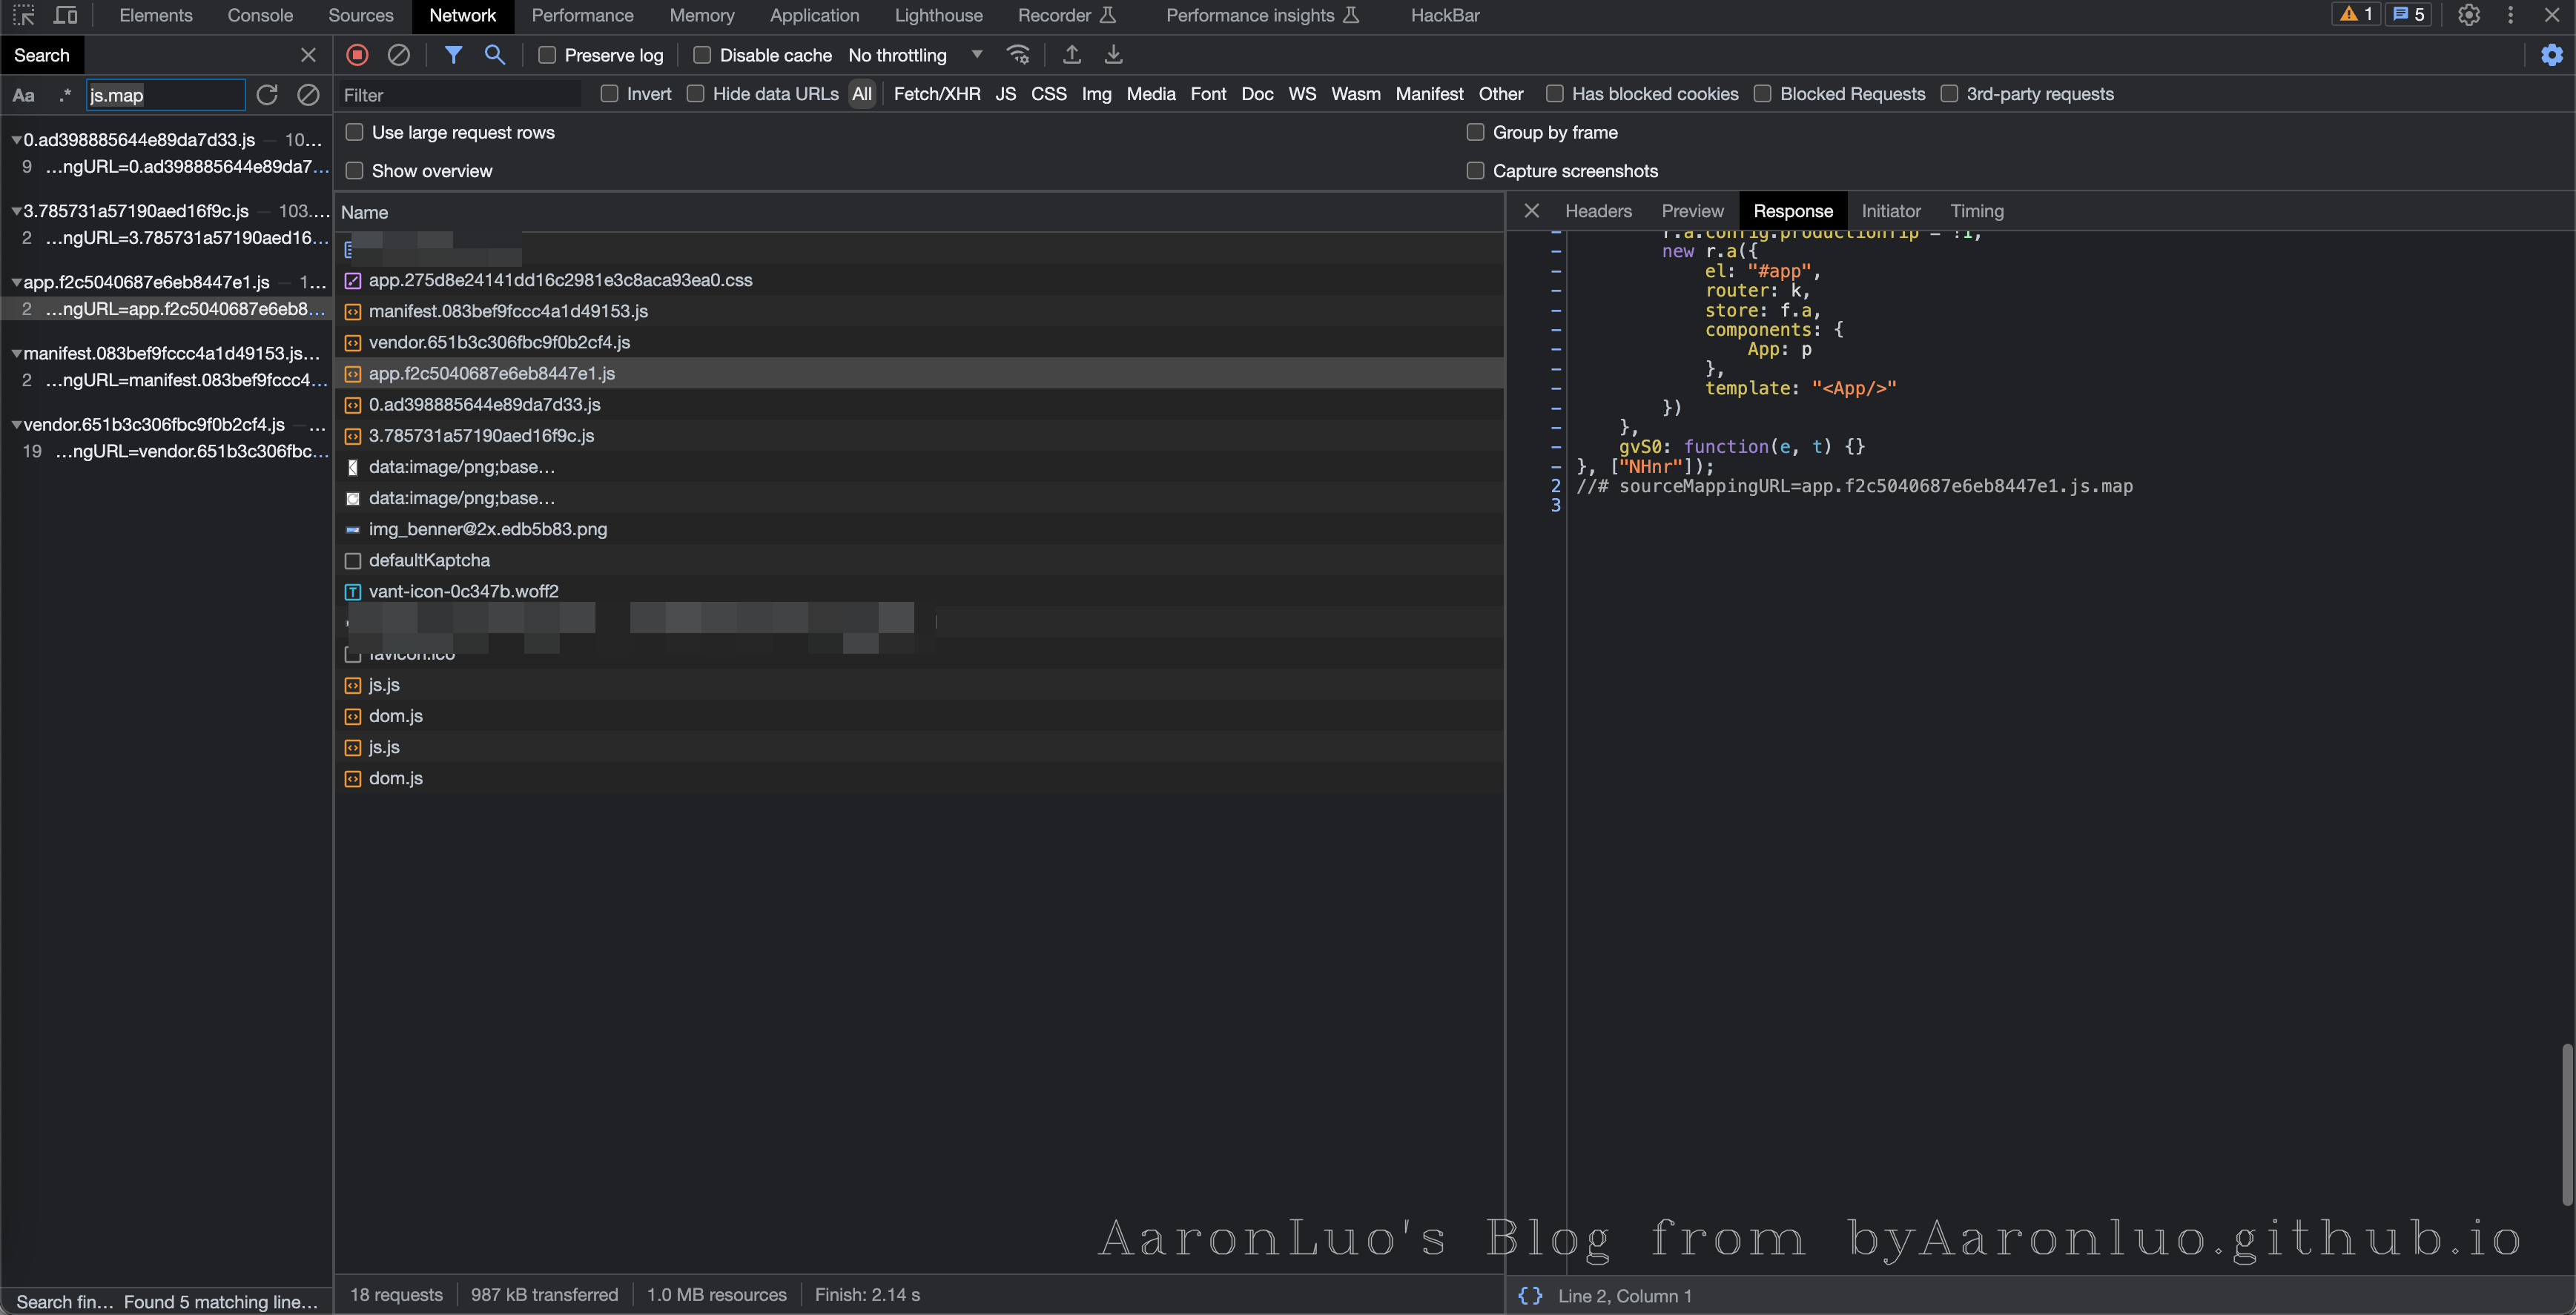Click the import HAR file upload icon

[x=1072, y=55]
